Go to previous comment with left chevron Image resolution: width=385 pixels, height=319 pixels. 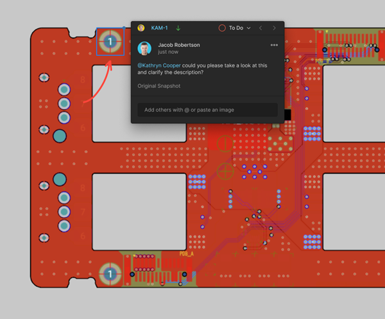[x=261, y=28]
